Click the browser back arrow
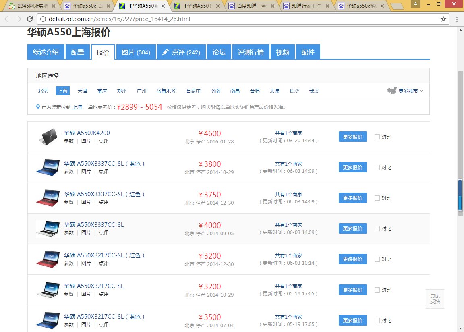The image size is (464, 332). 7,19
